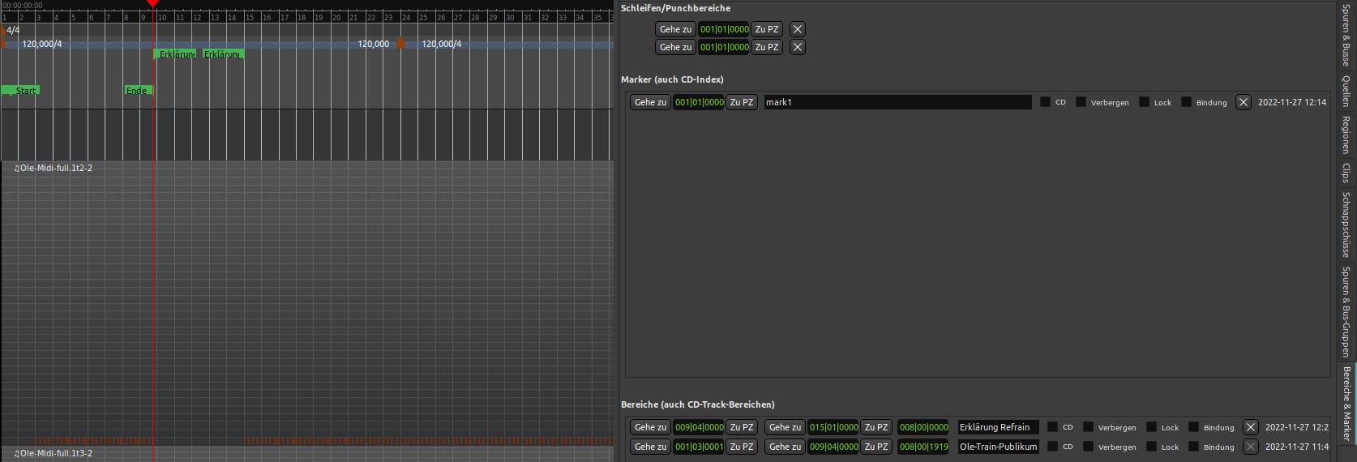Click the X icon in the Ole-Train-Publikum row
The width and height of the screenshot is (1357, 462).
(1250, 447)
